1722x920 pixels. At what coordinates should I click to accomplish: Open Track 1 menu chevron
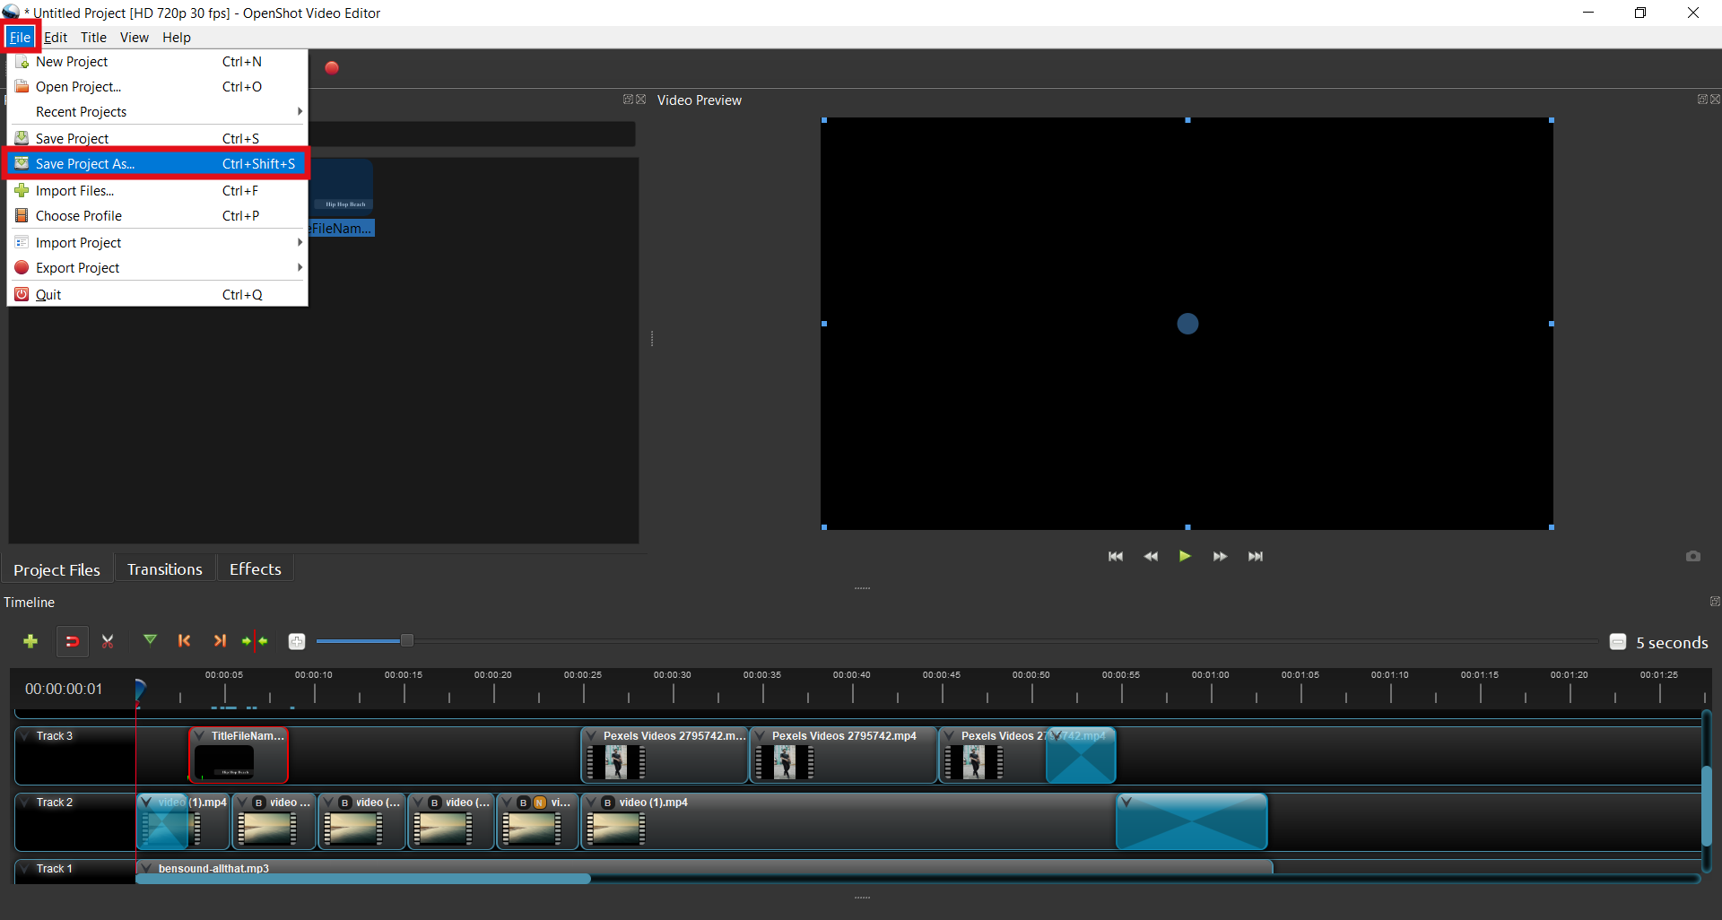(x=25, y=869)
